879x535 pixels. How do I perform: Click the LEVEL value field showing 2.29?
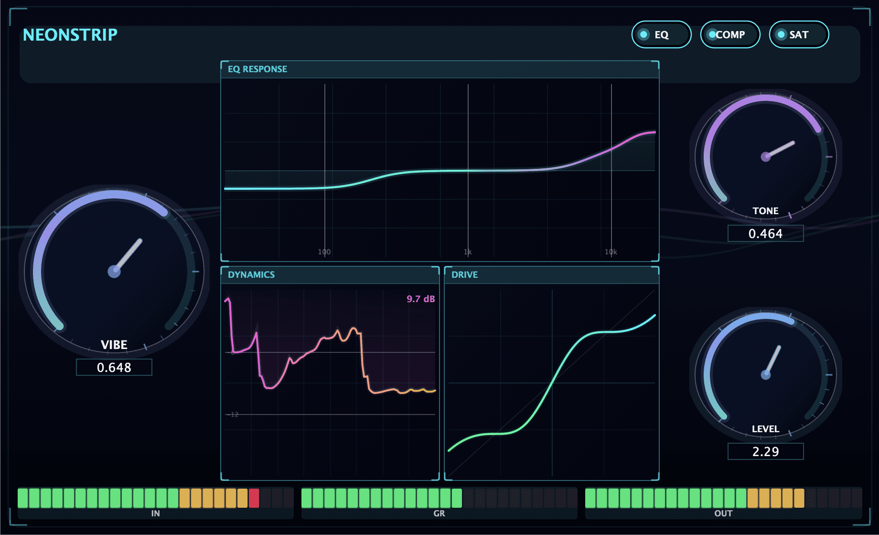pyautogui.click(x=765, y=451)
